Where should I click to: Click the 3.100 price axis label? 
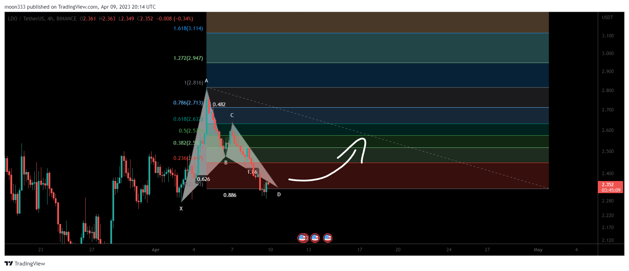tap(607, 36)
